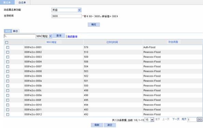The image size is (203, 128).
Task: Click the MAC address cell 000f-e2cc-0007
Action: point(33,67)
